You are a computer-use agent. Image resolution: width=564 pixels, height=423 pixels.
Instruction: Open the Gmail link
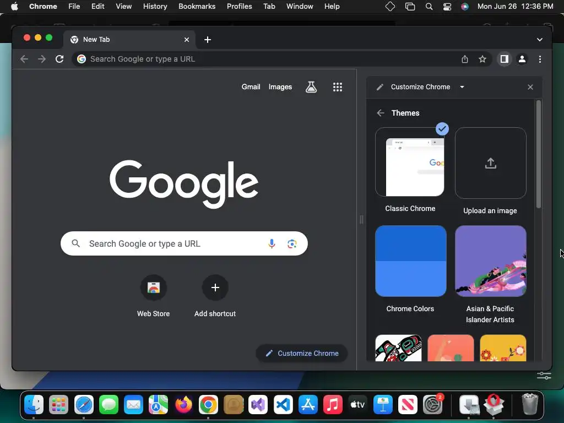tap(251, 87)
